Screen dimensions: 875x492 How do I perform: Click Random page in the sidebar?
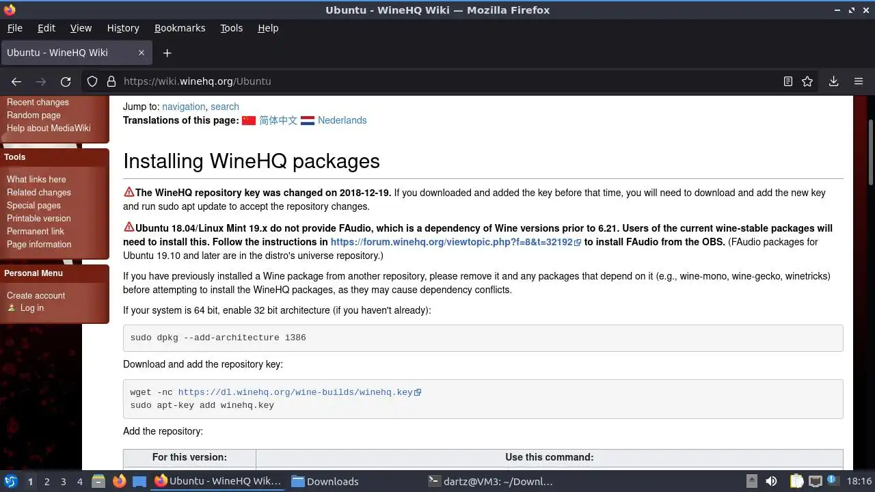click(x=33, y=115)
